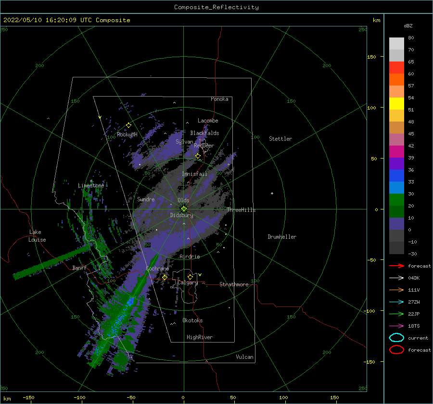Click the Vulcan town label
Viewport: 433px width, 404px height.
[245, 357]
